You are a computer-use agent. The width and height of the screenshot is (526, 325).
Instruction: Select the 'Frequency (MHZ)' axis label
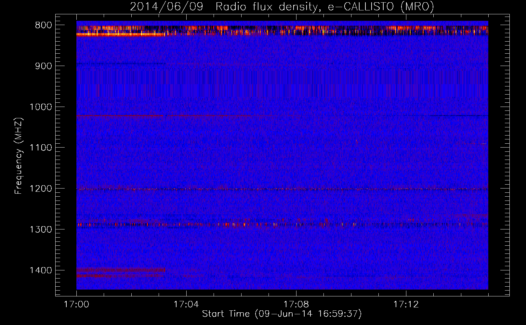[x=19, y=156]
